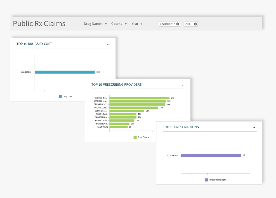The image size is (276, 198).
Task: Toggle the Drug Cost legend swatch
Action: pos(60,97)
